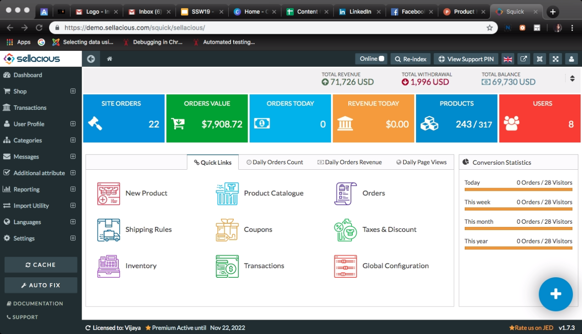Toggle fullscreen with the expand arrows icon
The image size is (582, 334).
click(555, 59)
